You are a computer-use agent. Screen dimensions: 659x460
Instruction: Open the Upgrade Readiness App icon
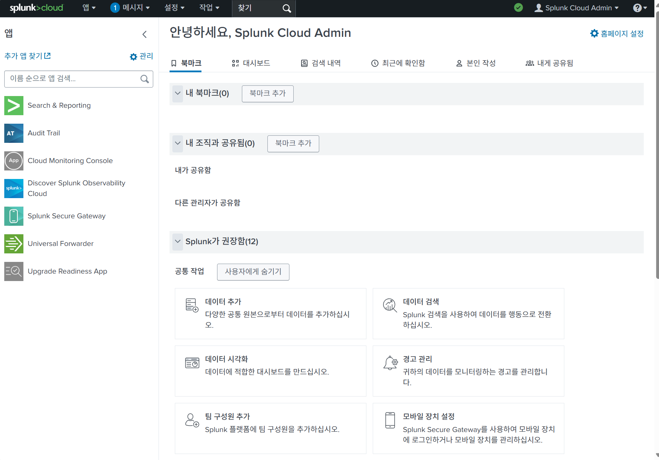pos(14,271)
